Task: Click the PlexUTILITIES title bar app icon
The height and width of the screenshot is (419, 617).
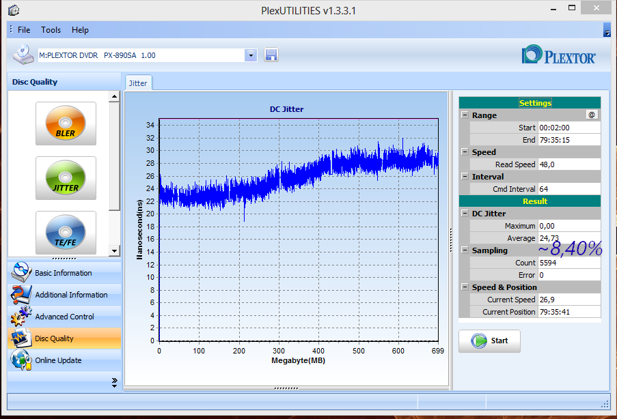Action: [14, 10]
